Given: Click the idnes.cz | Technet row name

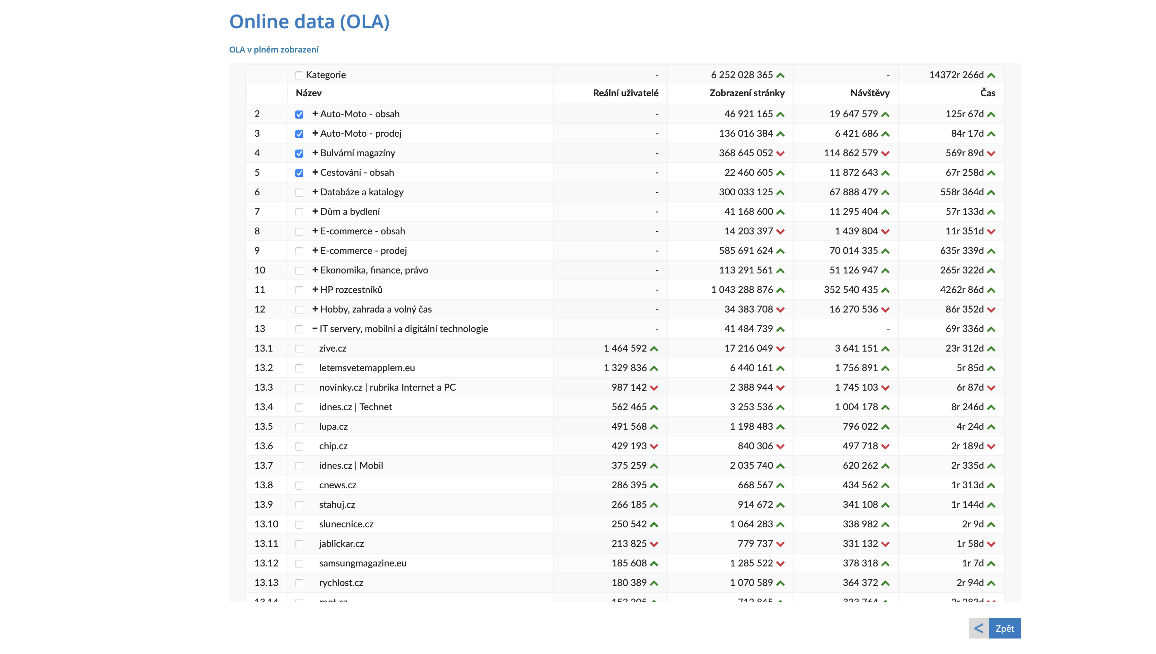Looking at the screenshot, I should click(355, 407).
